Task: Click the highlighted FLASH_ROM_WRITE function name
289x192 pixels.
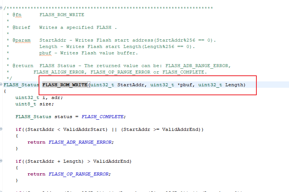Action: point(65,85)
